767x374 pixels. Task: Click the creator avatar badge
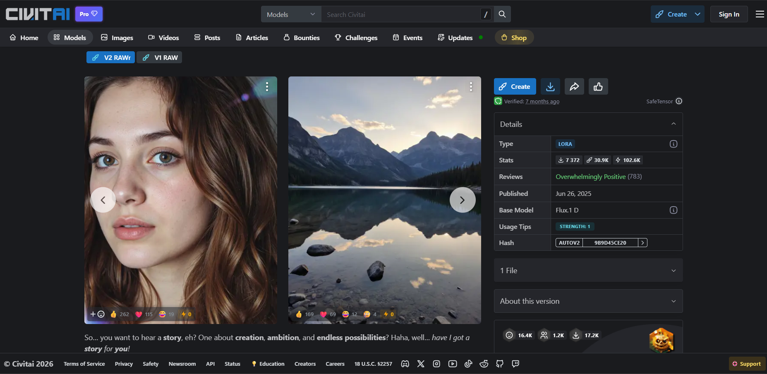point(661,340)
